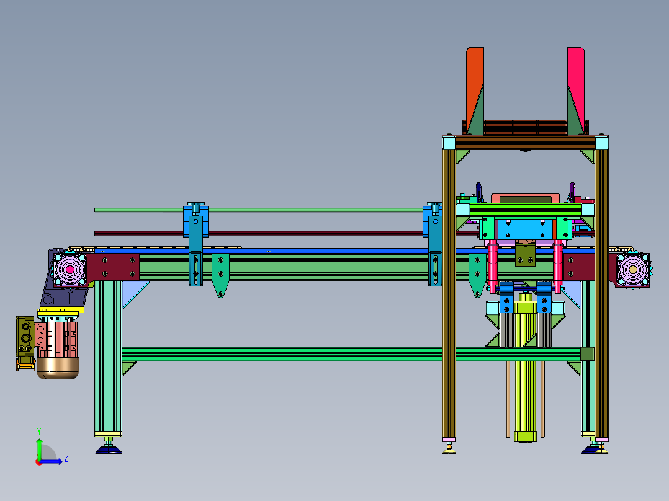This screenshot has height=501, width=669.
Task: Select the left aluminum support leg
Action: tap(108, 357)
